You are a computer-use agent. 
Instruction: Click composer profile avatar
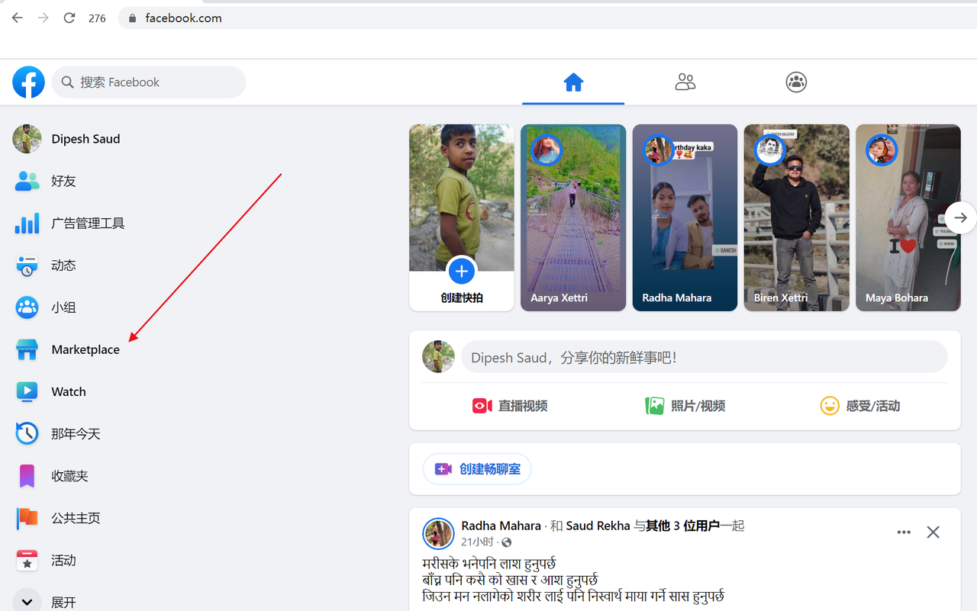pyautogui.click(x=438, y=357)
